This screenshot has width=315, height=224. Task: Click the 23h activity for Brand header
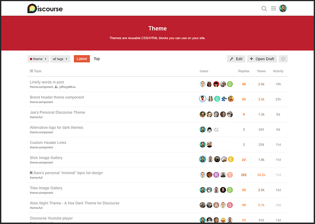[x=278, y=99]
